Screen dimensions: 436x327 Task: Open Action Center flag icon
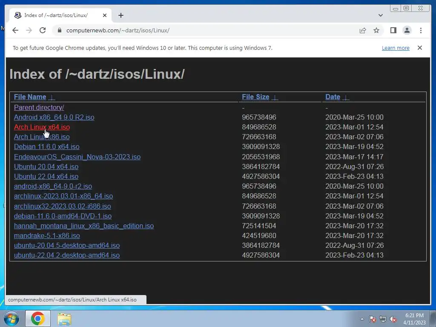373,319
